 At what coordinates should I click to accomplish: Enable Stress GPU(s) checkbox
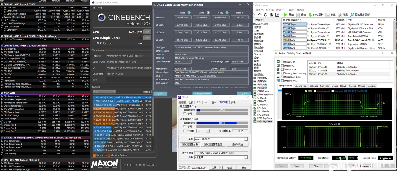point(282,81)
